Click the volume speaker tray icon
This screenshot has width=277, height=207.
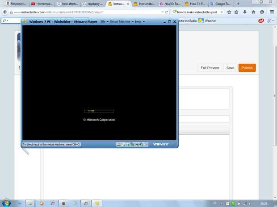coord(250,203)
